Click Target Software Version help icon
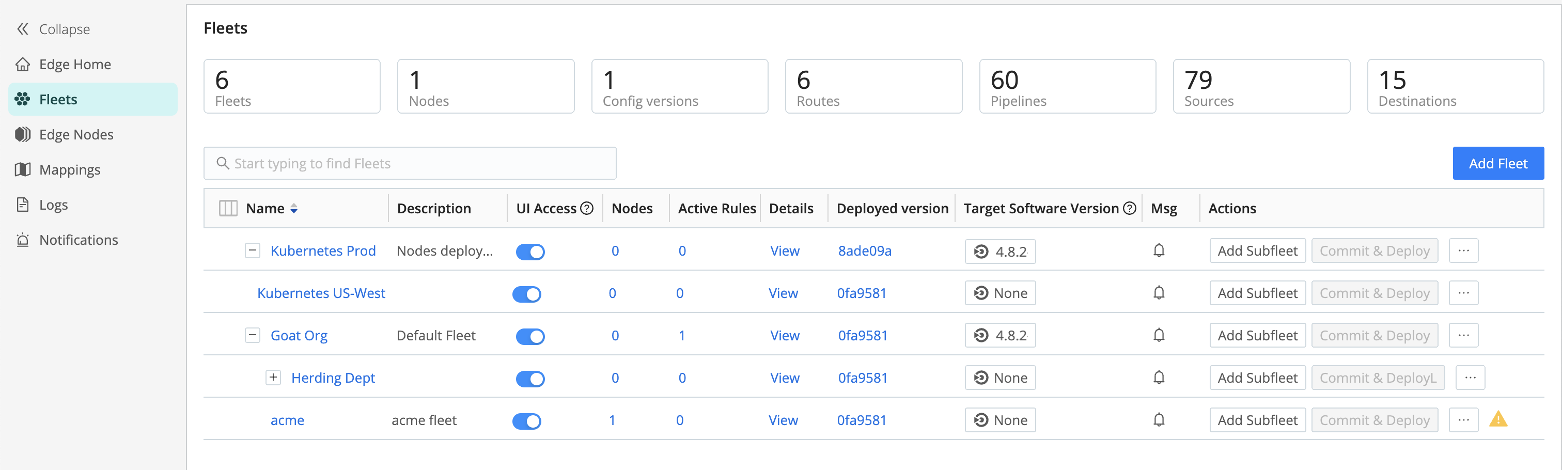Viewport: 1562px width, 470px height. tap(1129, 209)
